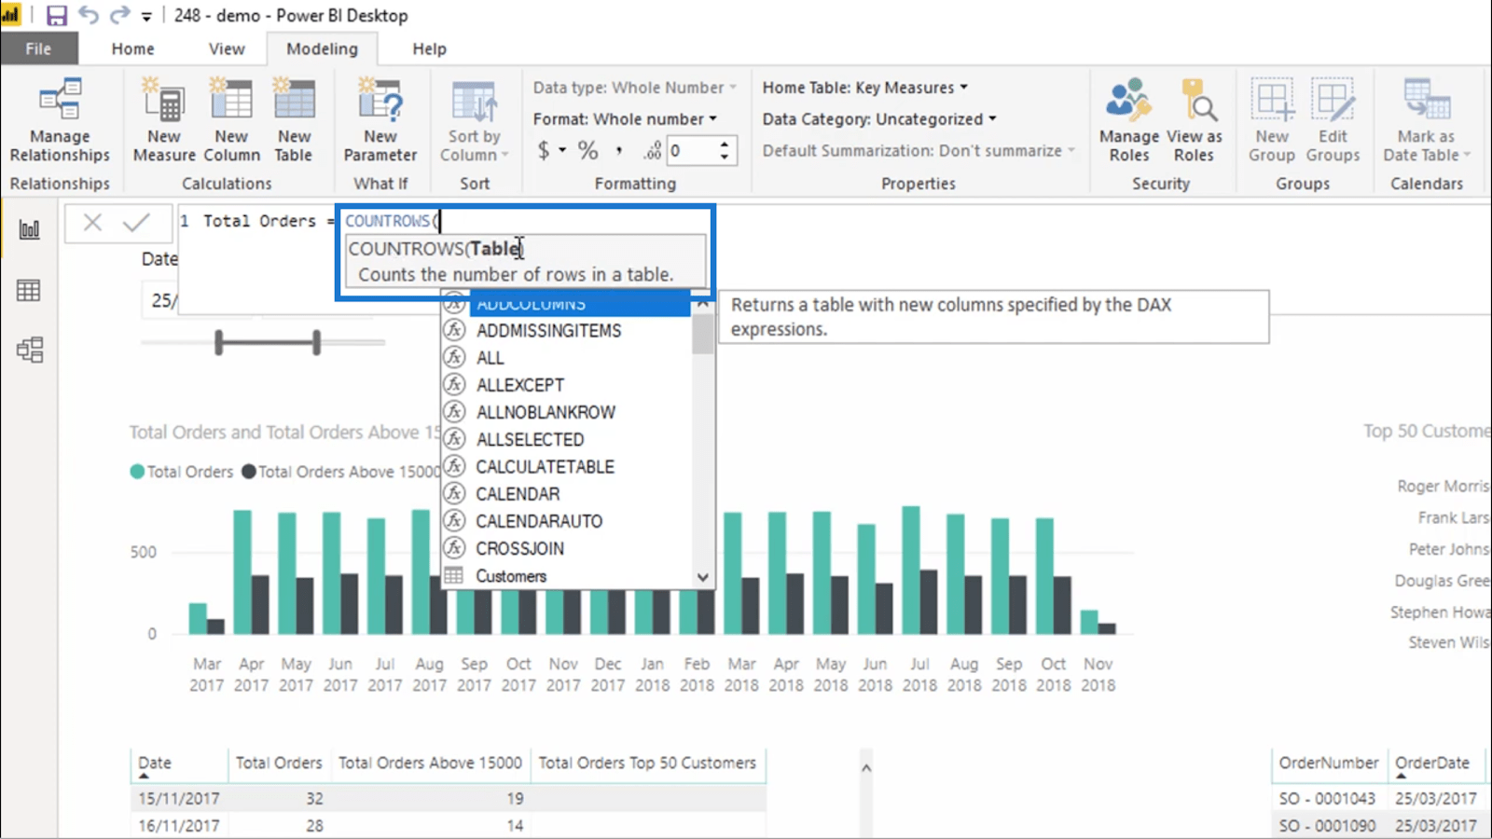1492x839 pixels.
Task: Click the OrderNumber column header
Action: (x=1328, y=763)
